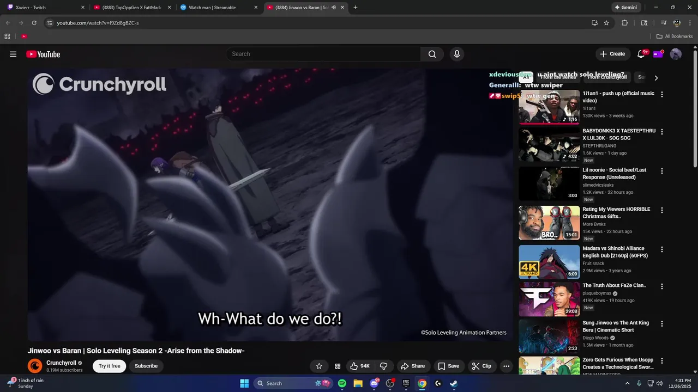The width and height of the screenshot is (698, 392).
Task: Click the Clip button
Action: 482,366
